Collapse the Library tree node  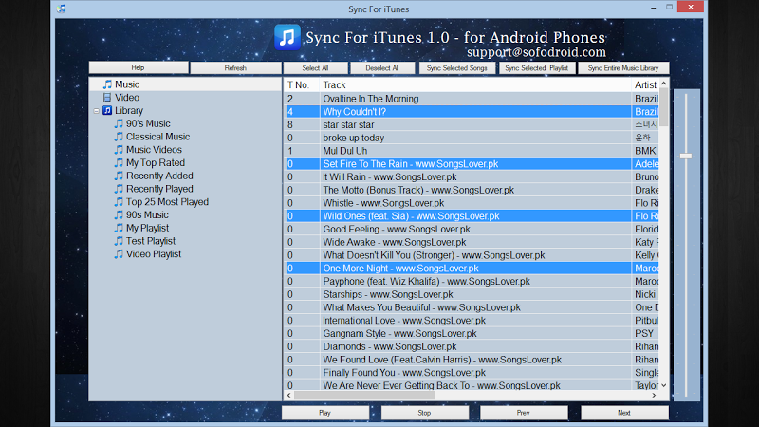click(97, 111)
